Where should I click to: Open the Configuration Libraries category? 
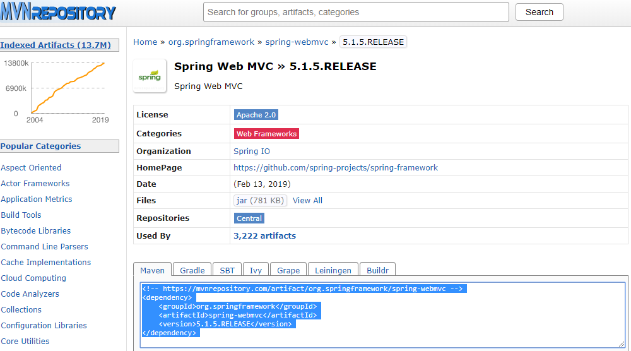44,325
